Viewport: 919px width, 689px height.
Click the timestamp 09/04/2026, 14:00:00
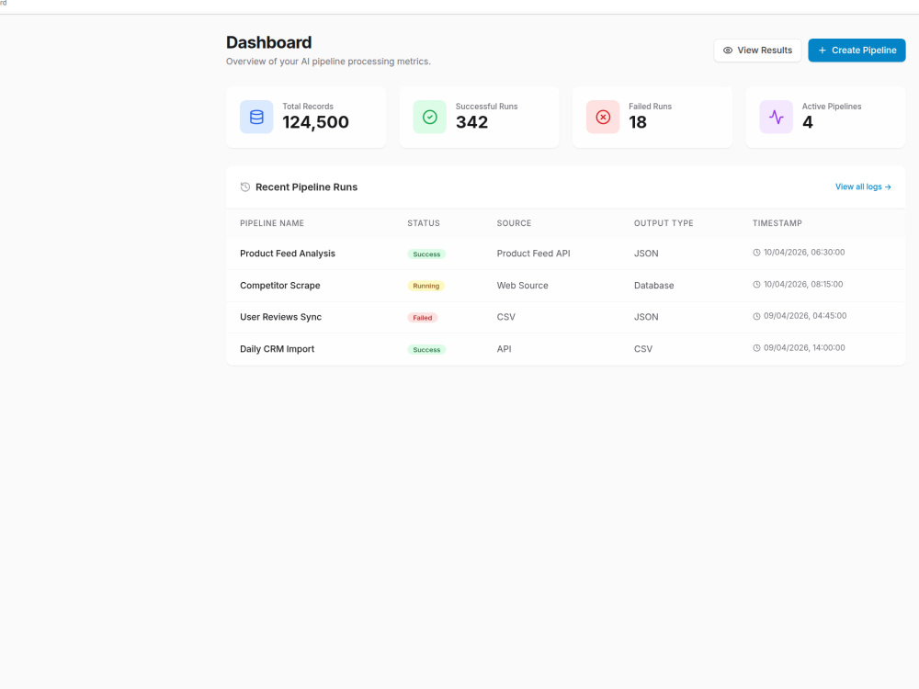[x=804, y=348]
